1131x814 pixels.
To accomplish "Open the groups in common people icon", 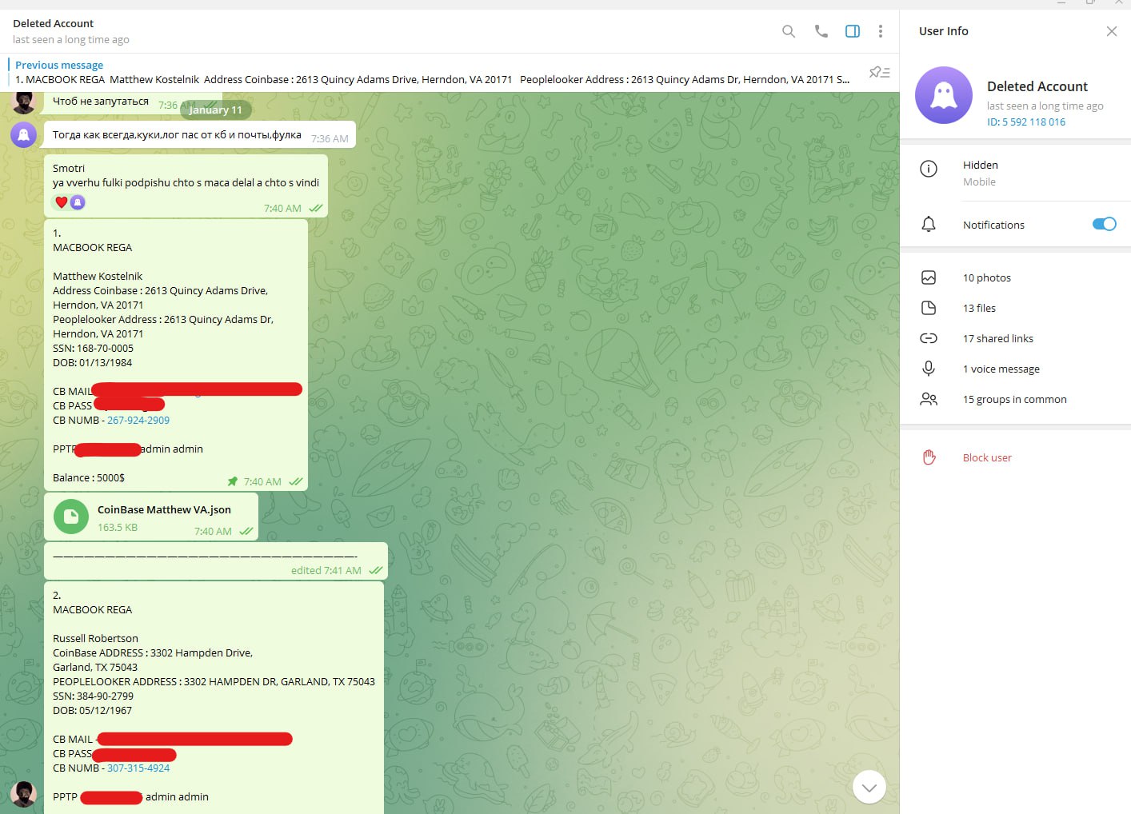I will tap(929, 399).
